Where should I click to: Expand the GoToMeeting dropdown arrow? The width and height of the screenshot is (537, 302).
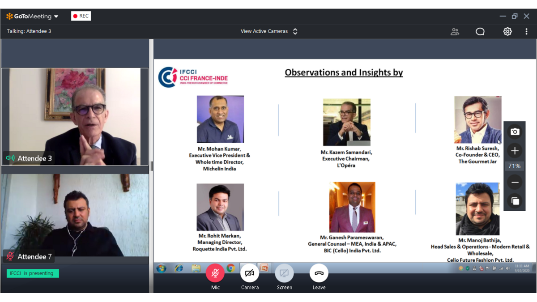(x=56, y=17)
